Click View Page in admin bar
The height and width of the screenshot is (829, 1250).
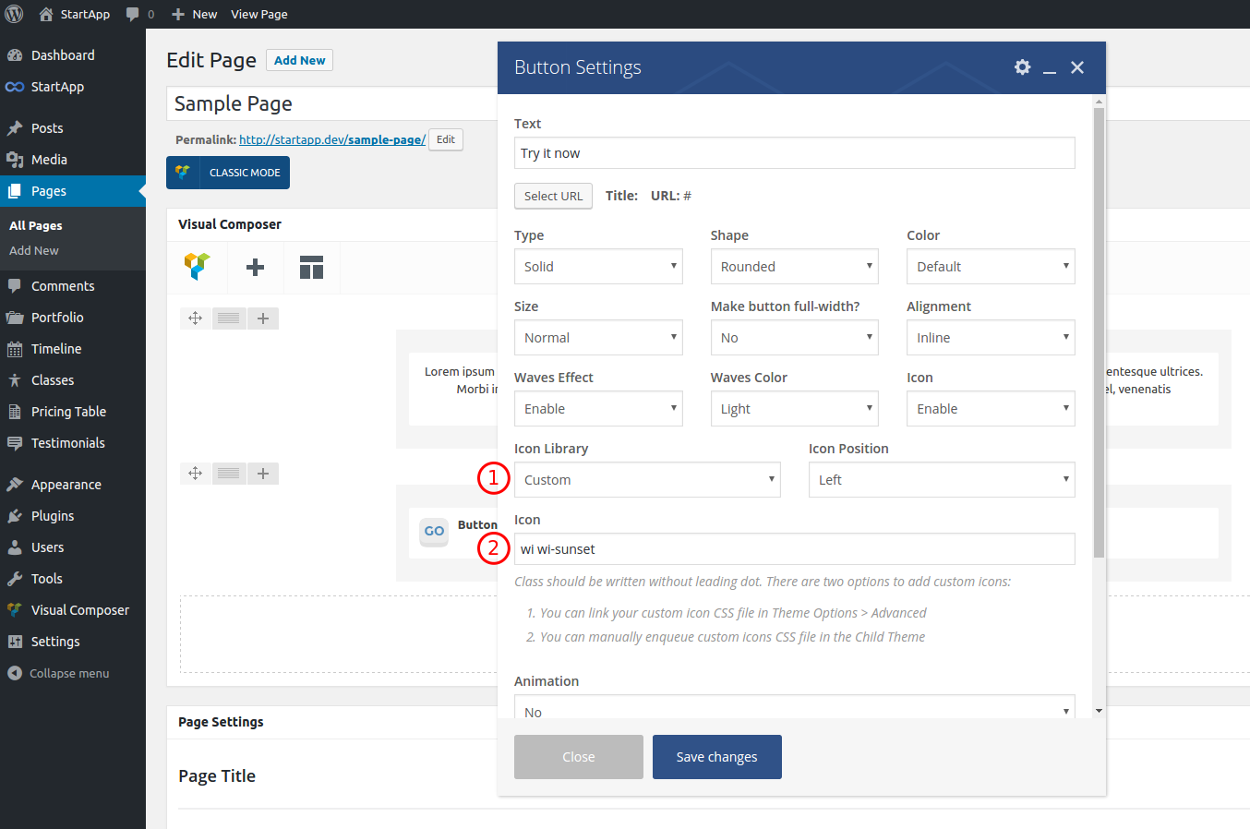(x=258, y=14)
